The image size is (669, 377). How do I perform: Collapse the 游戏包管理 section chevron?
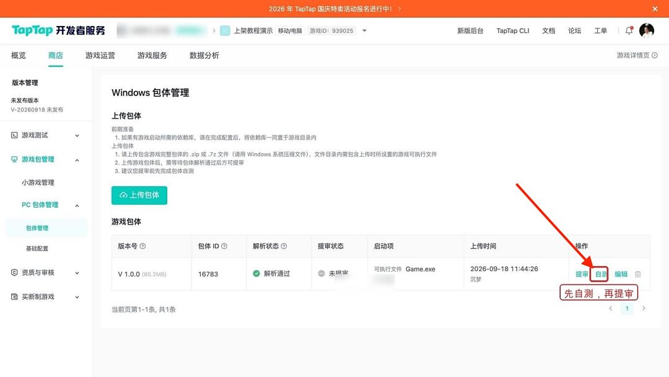click(x=77, y=160)
